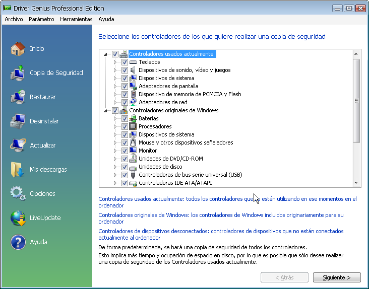Uncheck the sonido, vídeo y juegos checkbox
Image resolution: width=369 pixels, height=289 pixels.
click(x=125, y=70)
